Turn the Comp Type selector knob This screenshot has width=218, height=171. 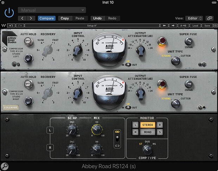coord(147,150)
